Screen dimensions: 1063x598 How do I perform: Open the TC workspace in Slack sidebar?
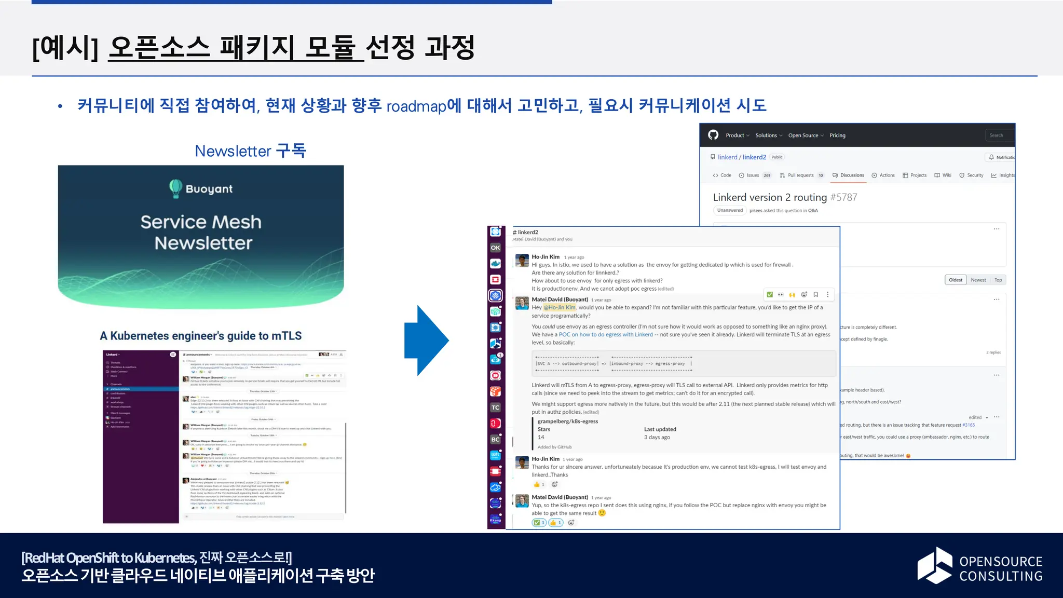pyautogui.click(x=496, y=407)
